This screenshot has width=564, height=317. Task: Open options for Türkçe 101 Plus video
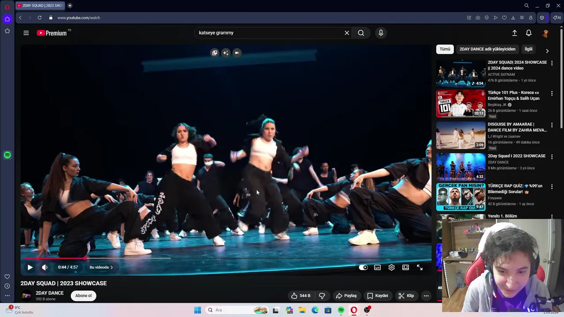[x=552, y=93]
